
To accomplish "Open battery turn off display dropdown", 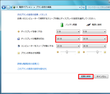I will [68, 39].
